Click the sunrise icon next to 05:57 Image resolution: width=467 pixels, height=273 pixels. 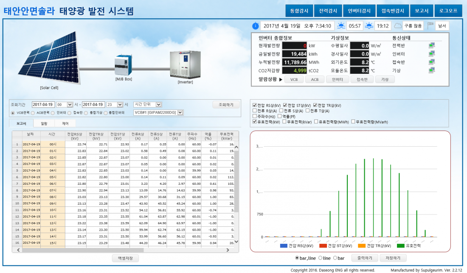pyautogui.click(x=341, y=26)
